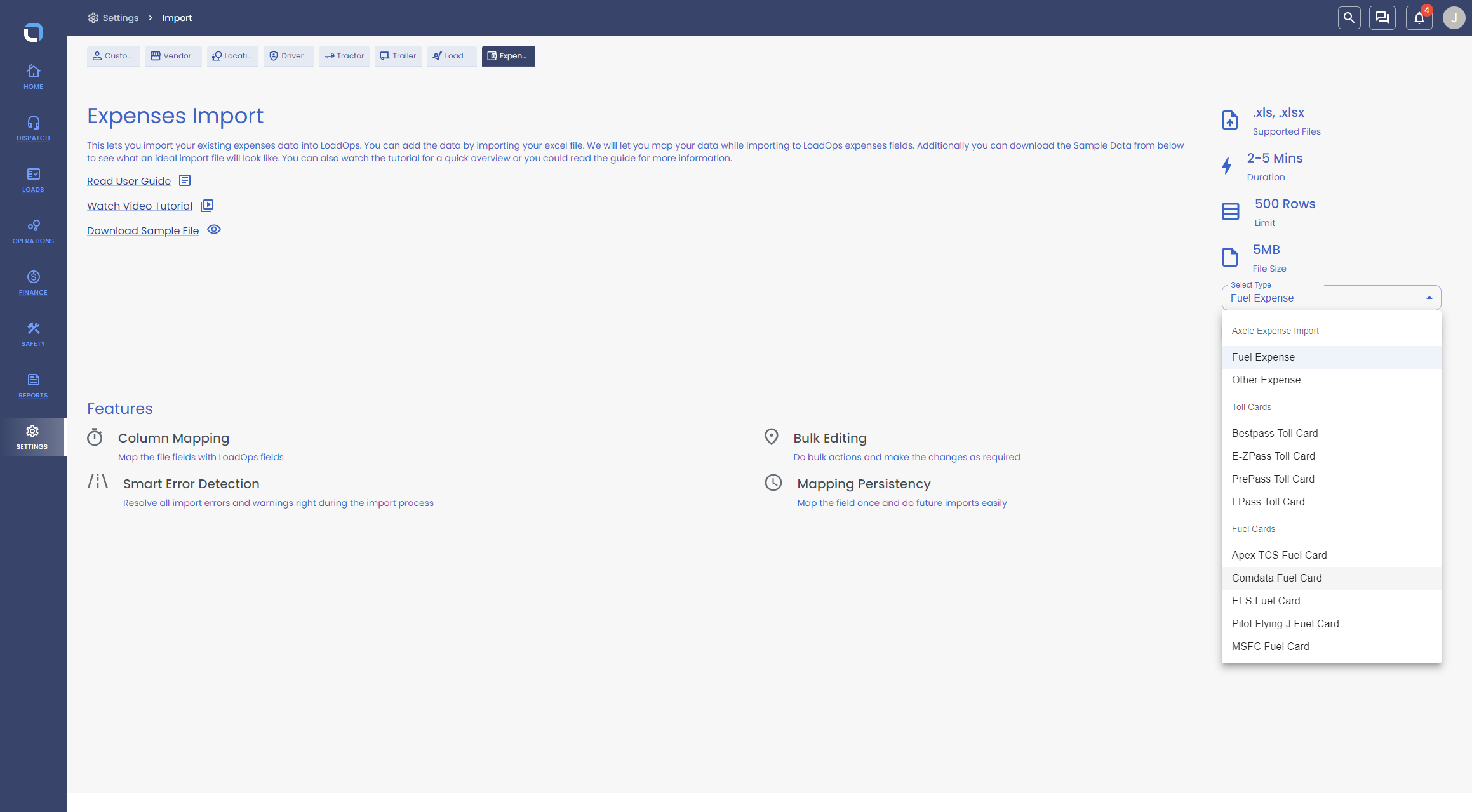This screenshot has width=1472, height=812.
Task: Click the eye icon beside Download Sample File
Action: coord(214,230)
